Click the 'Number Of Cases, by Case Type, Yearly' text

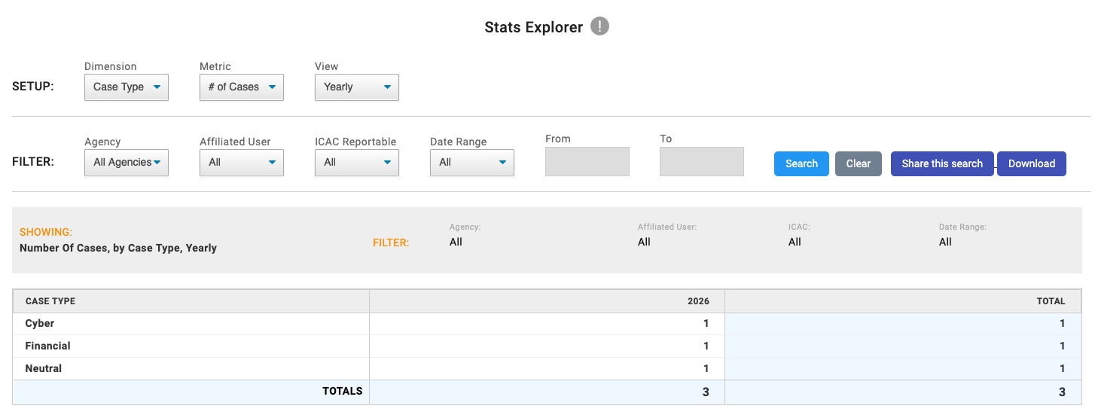click(x=118, y=248)
